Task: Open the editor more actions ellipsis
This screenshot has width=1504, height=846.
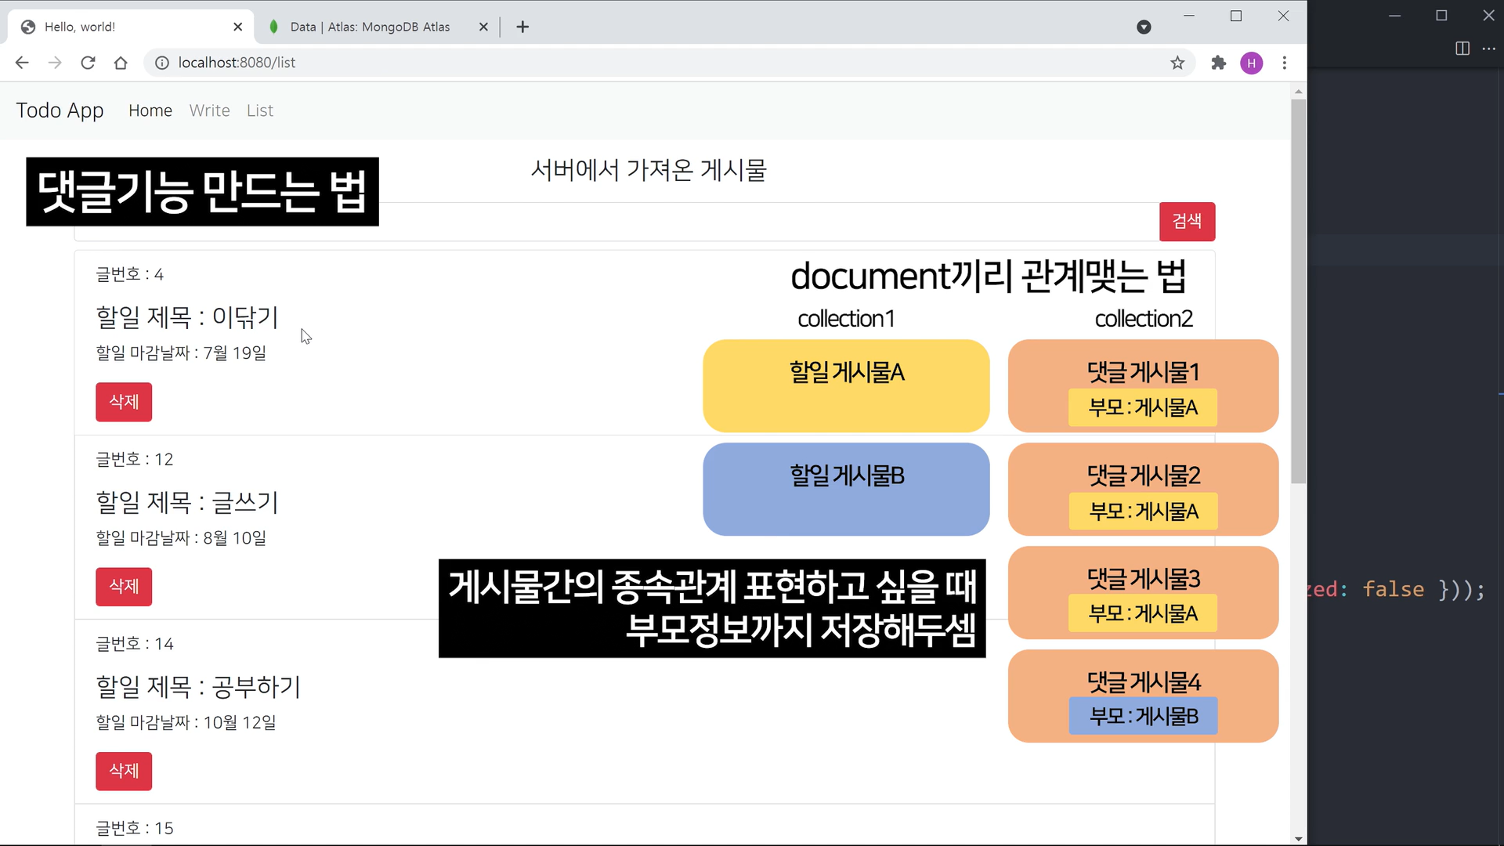Action: point(1489,49)
